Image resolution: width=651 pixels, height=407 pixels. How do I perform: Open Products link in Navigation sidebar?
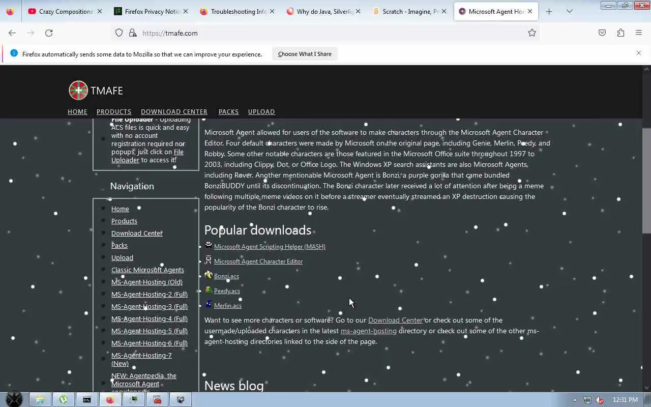(x=124, y=221)
